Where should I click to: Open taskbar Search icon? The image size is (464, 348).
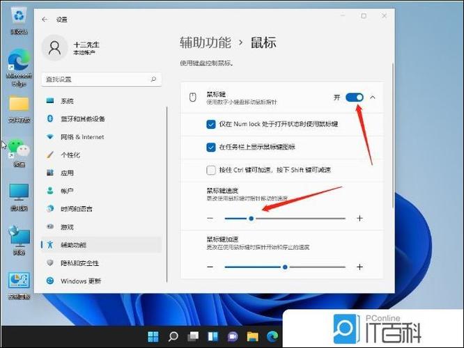point(173,336)
